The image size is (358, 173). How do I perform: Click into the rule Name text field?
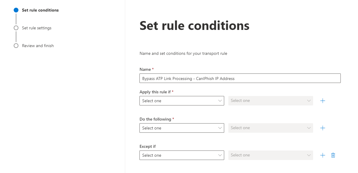tap(240, 78)
